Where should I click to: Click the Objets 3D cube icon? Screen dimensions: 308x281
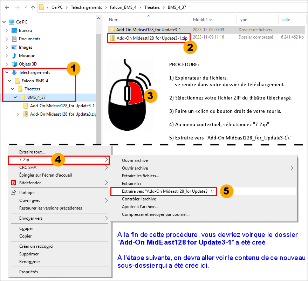click(x=14, y=64)
